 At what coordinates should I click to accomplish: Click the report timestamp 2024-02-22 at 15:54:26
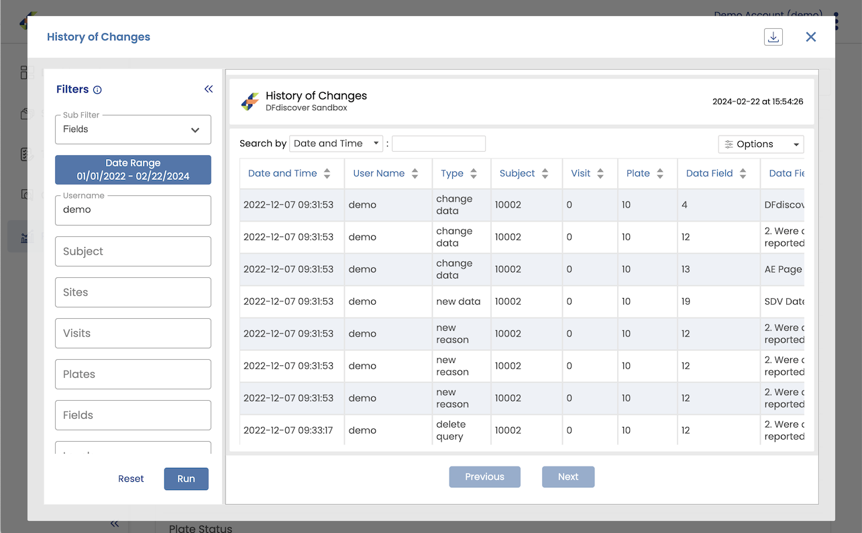[758, 102]
